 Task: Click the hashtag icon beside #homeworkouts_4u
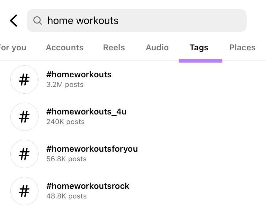(x=24, y=116)
